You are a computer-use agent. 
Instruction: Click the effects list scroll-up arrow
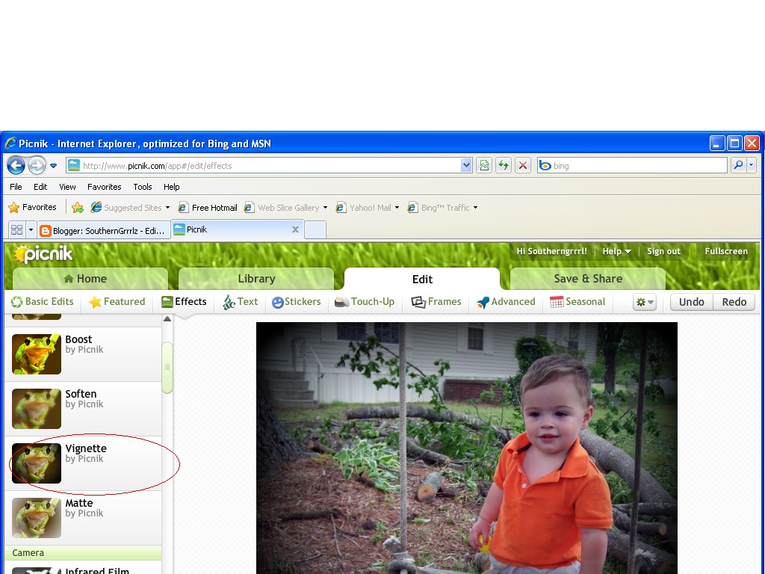[167, 319]
